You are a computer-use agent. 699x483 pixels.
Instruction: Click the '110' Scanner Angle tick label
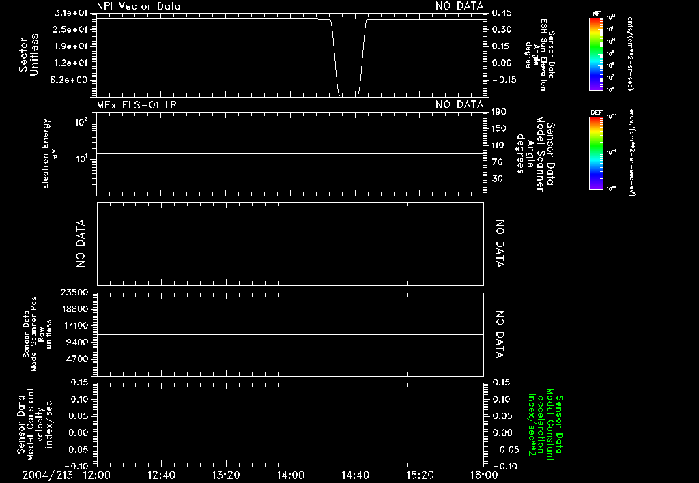tap(499, 145)
